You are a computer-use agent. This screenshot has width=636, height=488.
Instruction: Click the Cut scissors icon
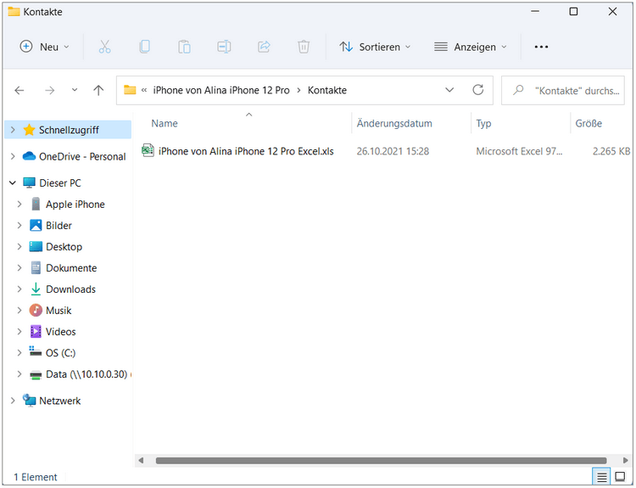coord(104,47)
